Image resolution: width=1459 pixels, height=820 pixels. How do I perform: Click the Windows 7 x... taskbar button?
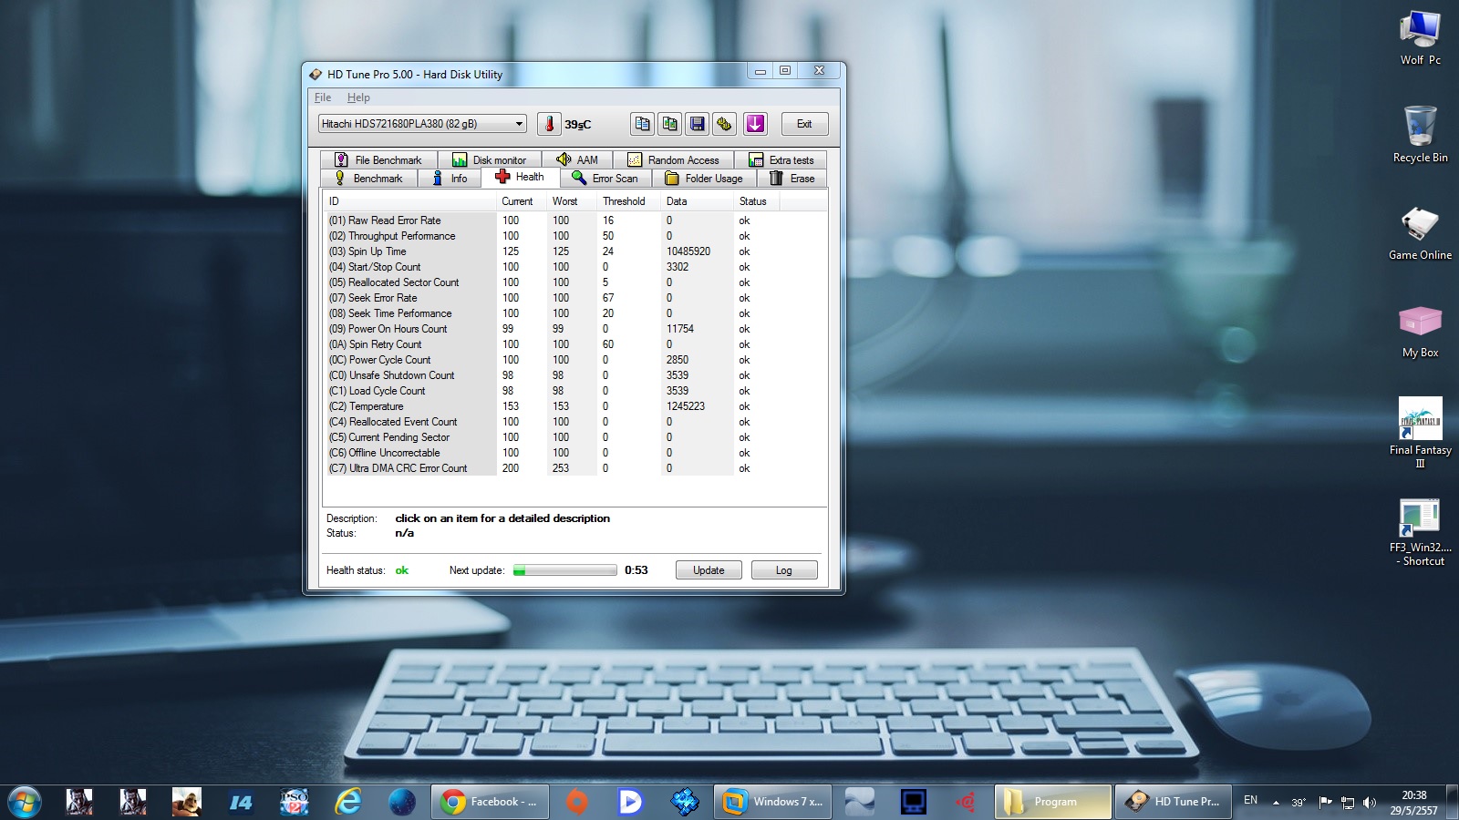[772, 802]
